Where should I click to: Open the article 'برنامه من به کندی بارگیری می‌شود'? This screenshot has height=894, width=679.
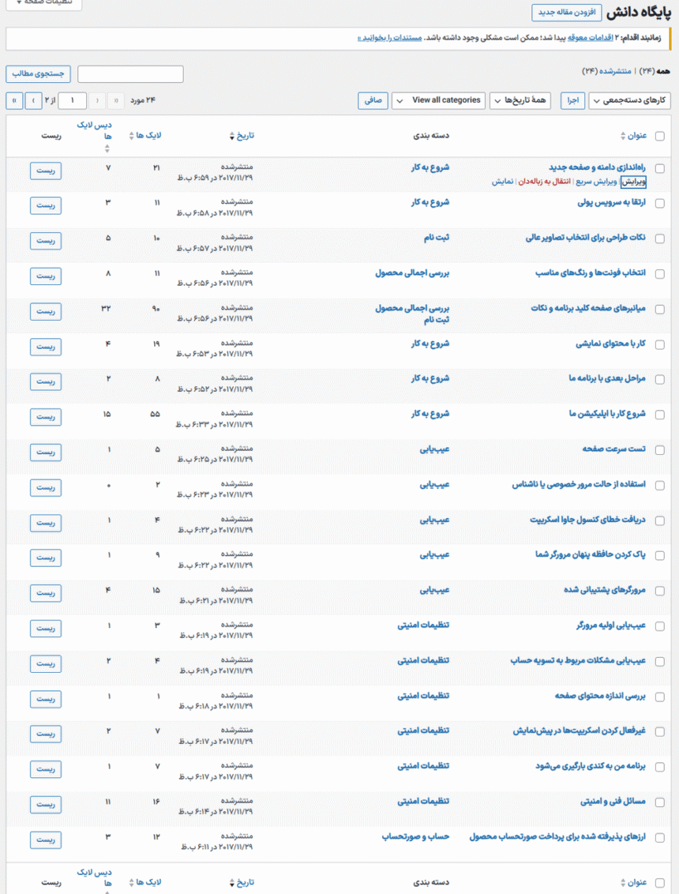590,766
